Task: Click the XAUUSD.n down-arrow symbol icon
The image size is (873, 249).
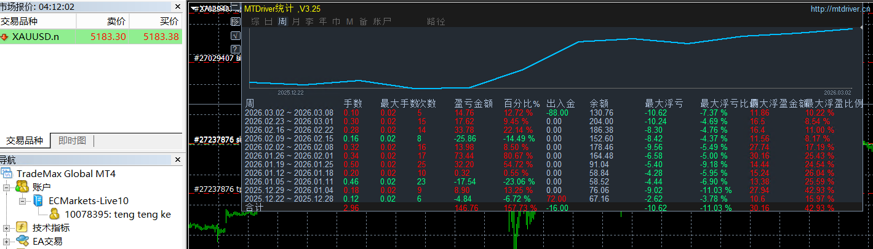Action: 5,37
